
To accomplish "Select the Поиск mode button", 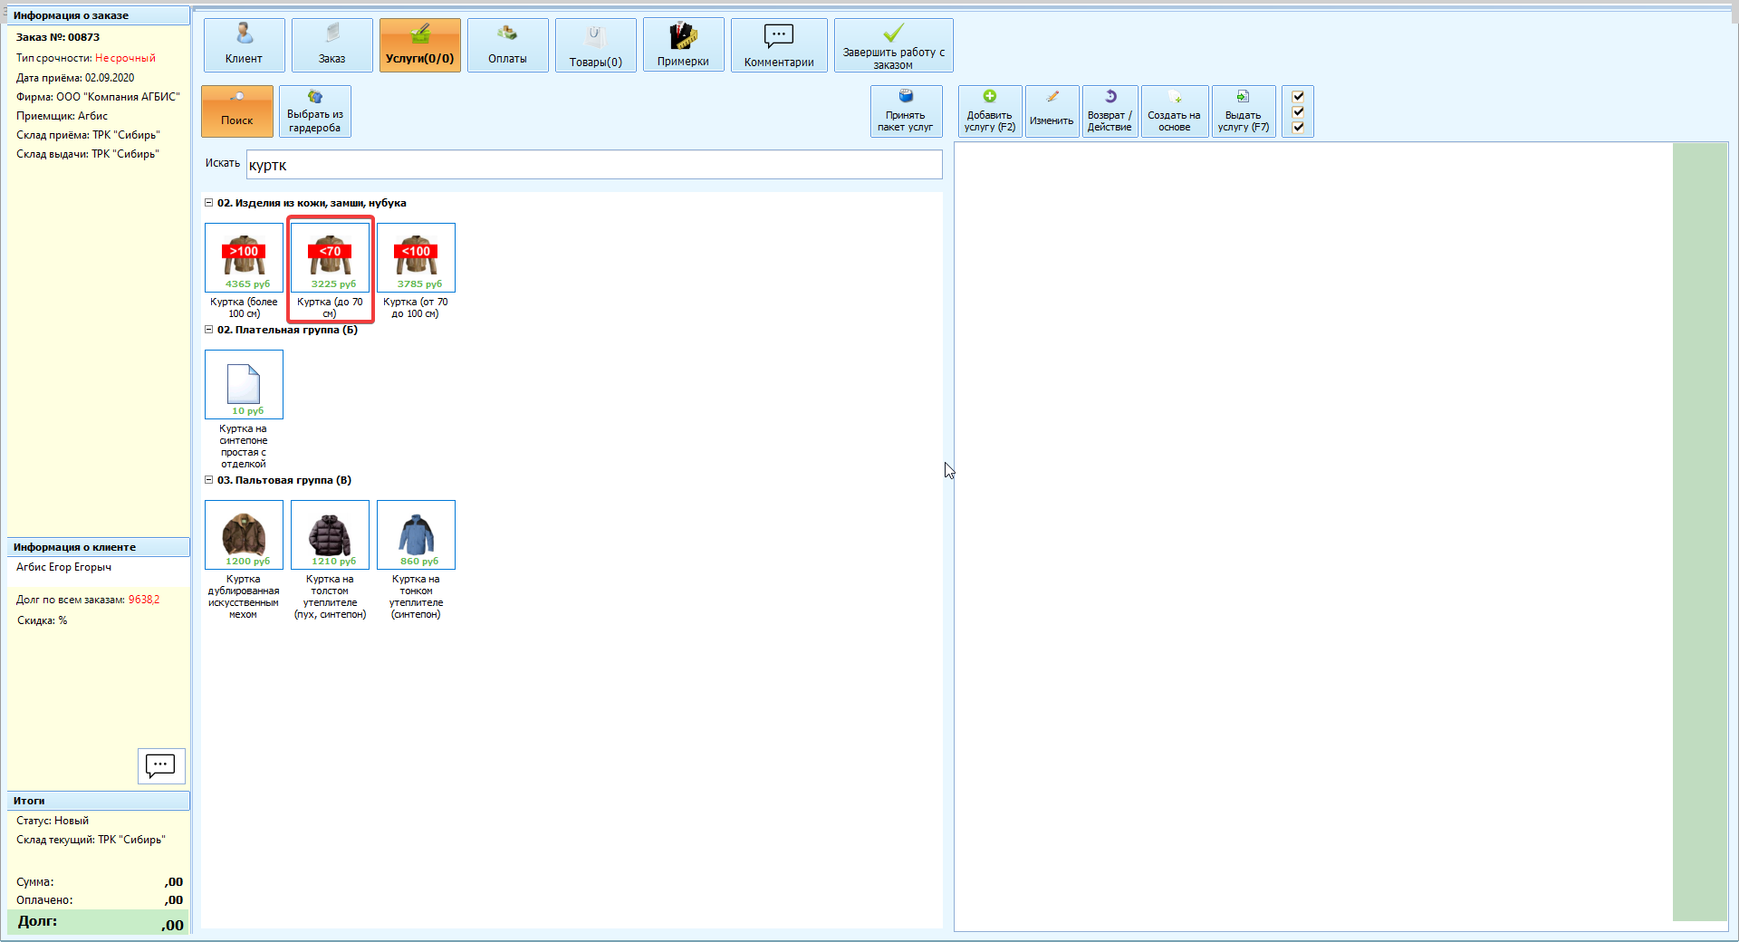I will click(x=237, y=111).
